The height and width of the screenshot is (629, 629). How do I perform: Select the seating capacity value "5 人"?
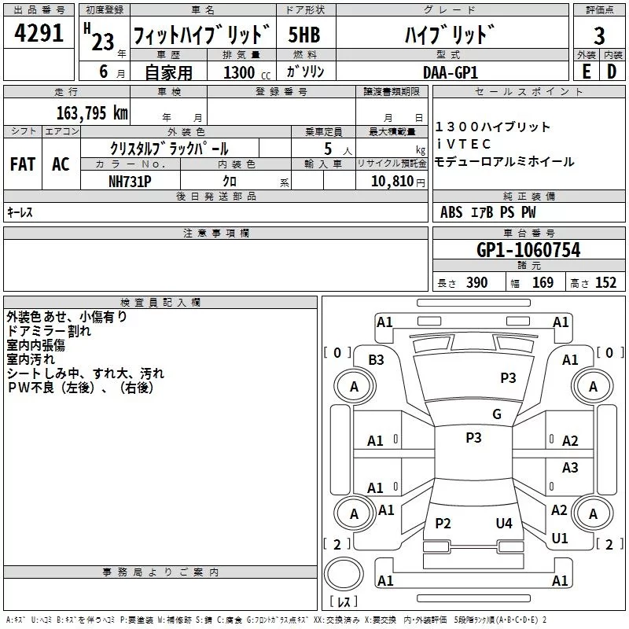337,149
